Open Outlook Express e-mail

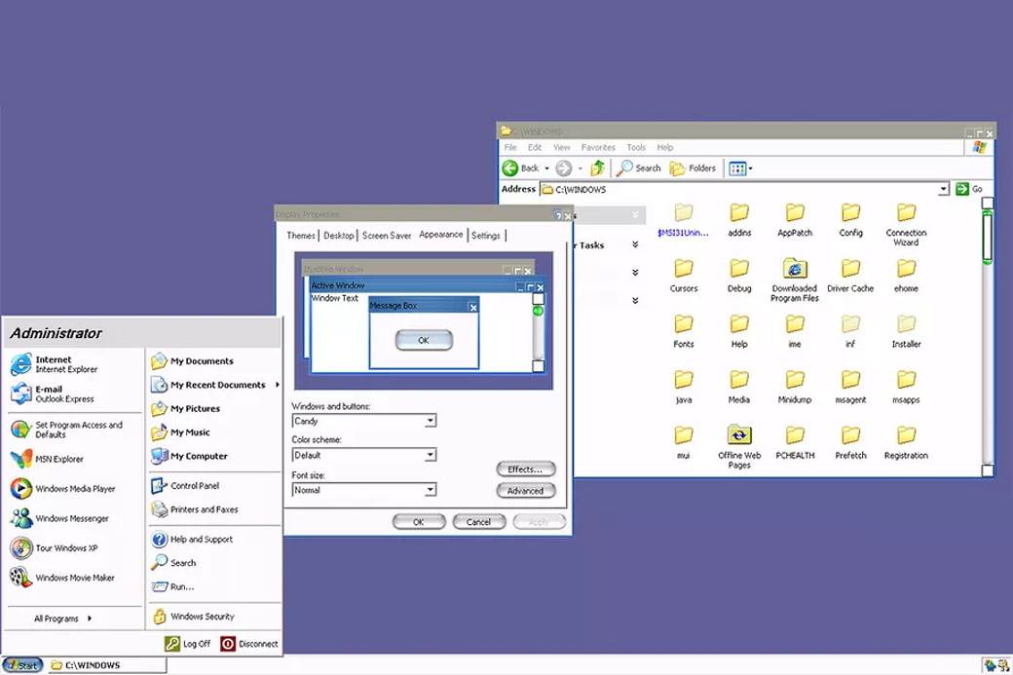click(x=54, y=394)
